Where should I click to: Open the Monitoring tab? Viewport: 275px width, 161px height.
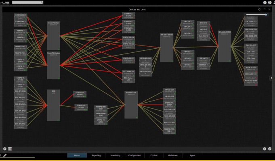[x=115, y=155]
